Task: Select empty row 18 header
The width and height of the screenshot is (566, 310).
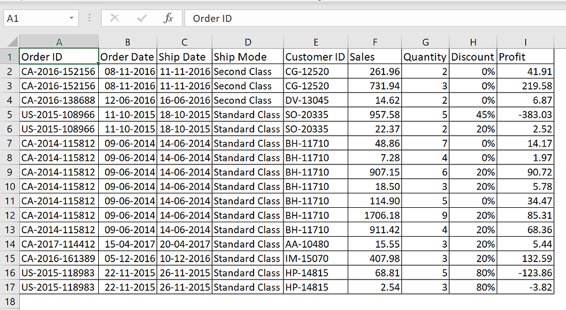Action: pyautogui.click(x=9, y=301)
